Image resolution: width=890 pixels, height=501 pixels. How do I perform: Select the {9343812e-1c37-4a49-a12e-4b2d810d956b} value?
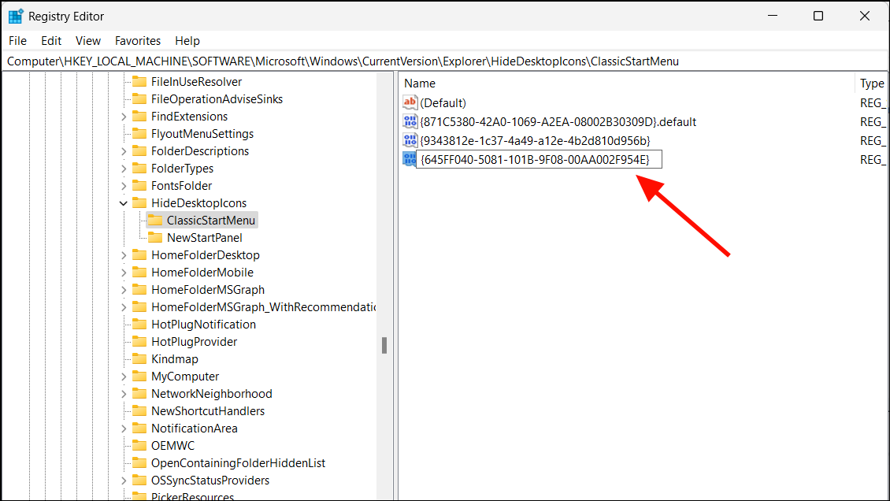(x=535, y=140)
